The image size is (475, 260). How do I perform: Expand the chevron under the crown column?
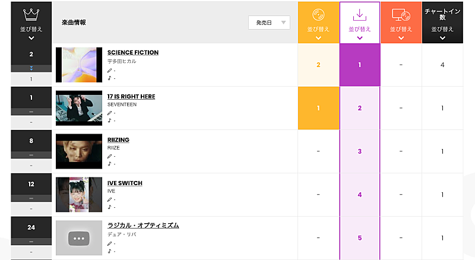[x=31, y=38]
